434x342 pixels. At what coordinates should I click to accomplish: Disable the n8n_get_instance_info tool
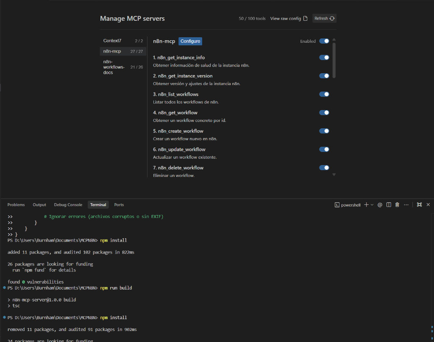click(x=324, y=58)
